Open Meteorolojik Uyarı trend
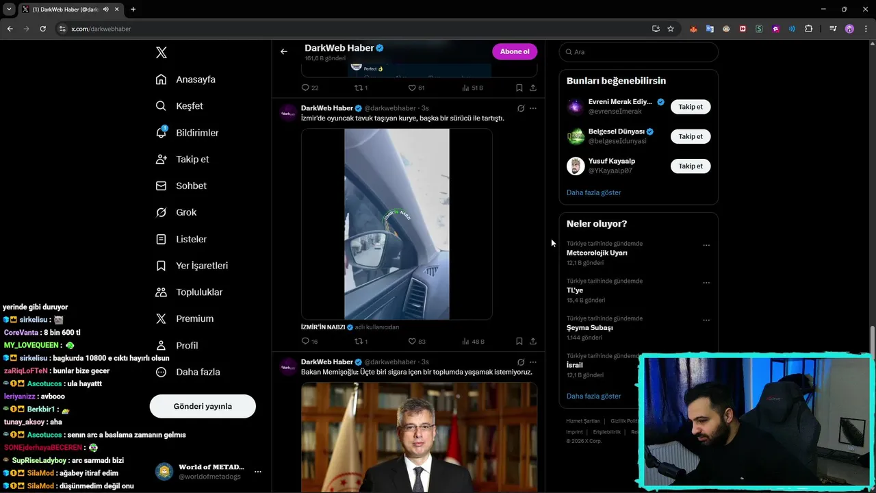This screenshot has width=876, height=493. 597,253
